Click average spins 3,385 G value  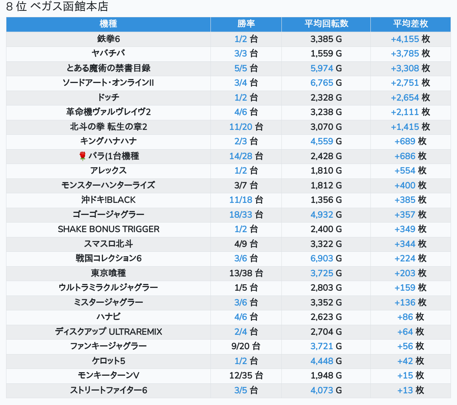click(326, 39)
